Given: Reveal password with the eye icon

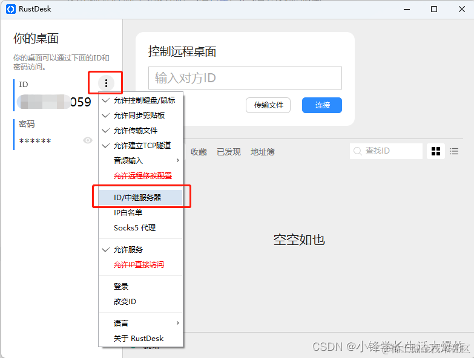Looking at the screenshot, I should [88, 140].
